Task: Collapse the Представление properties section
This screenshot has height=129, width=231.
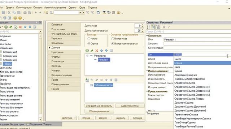Action: 147,91
